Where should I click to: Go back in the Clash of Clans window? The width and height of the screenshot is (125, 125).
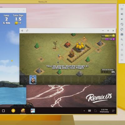(x=22, y=31)
